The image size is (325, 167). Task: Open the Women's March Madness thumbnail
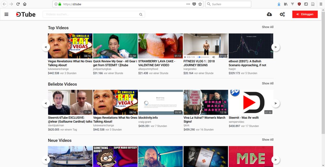click(206, 102)
